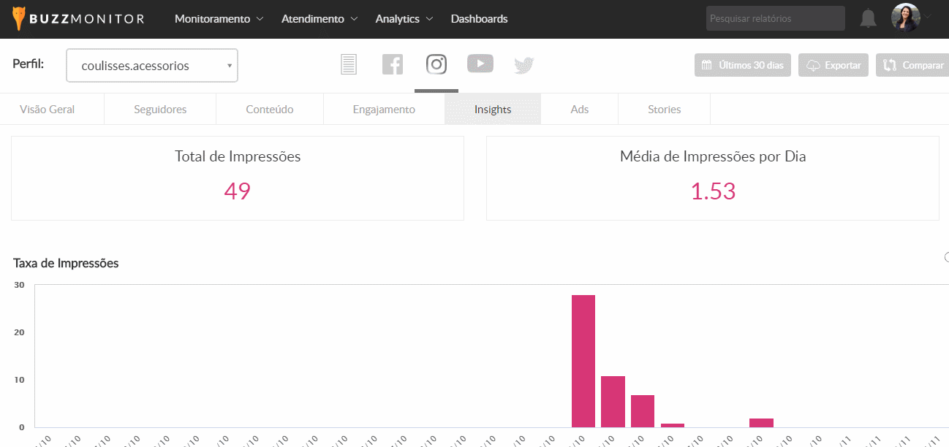This screenshot has width=949, height=447.
Task: Click the Exportar button
Action: 833,65
